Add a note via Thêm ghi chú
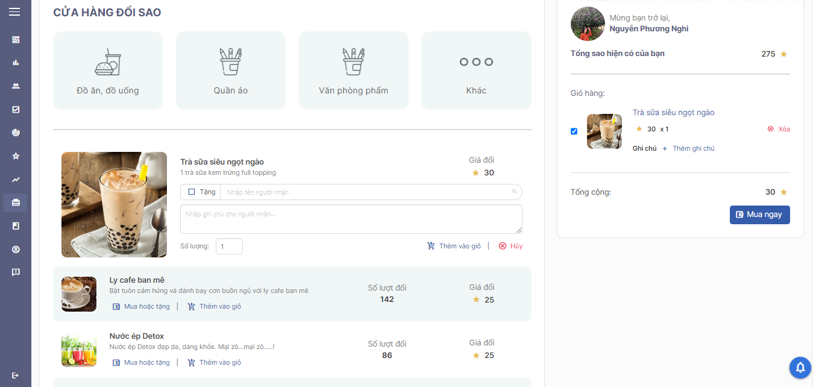The image size is (813, 387). pyautogui.click(x=694, y=148)
